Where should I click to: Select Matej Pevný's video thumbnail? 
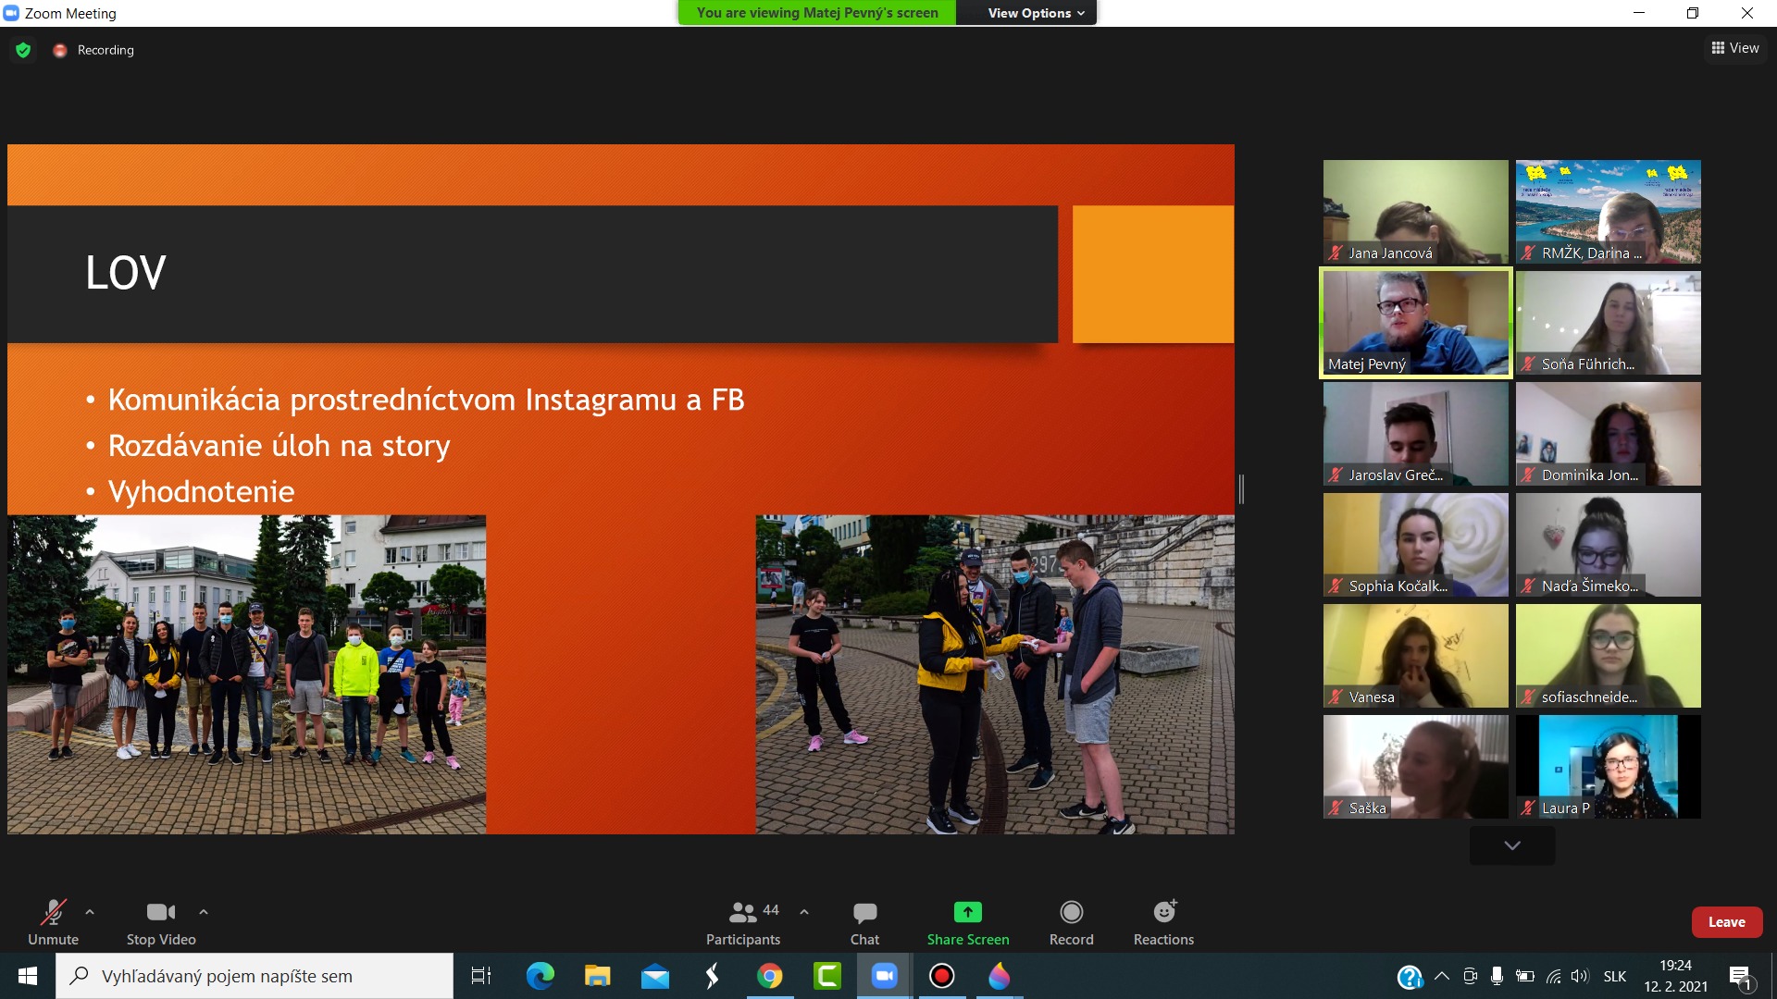[x=1415, y=323]
